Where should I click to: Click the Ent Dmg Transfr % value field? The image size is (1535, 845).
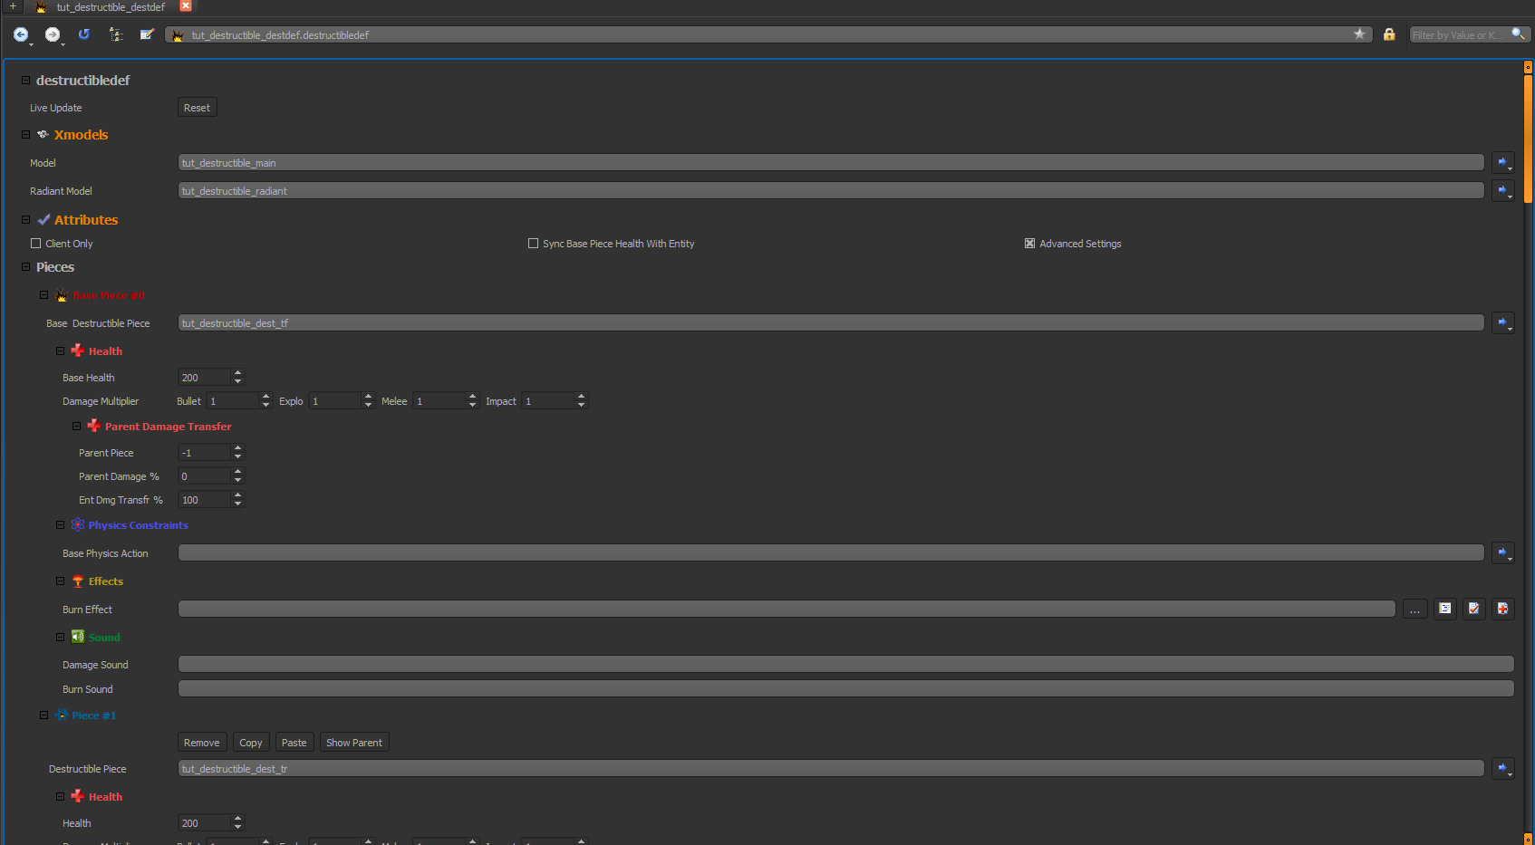point(205,500)
